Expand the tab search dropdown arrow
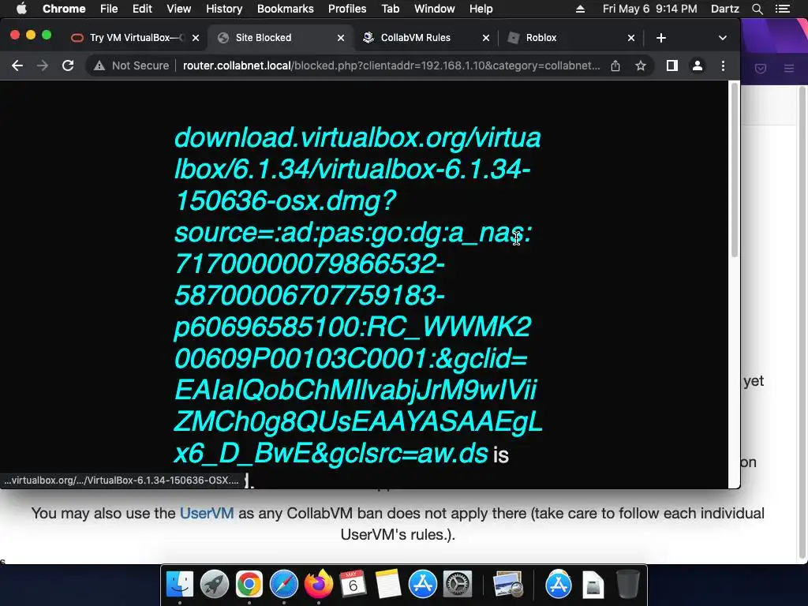This screenshot has width=808, height=606. [723, 38]
